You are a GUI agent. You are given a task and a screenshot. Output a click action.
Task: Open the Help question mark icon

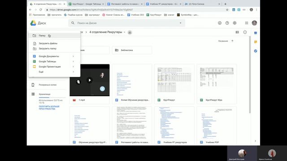[227, 23]
